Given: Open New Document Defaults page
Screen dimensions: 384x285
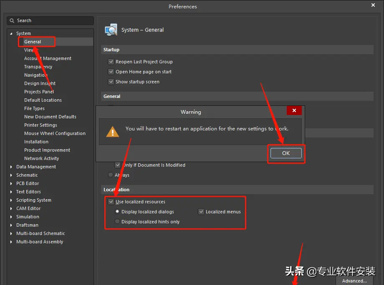Looking at the screenshot, I should click(x=50, y=117).
